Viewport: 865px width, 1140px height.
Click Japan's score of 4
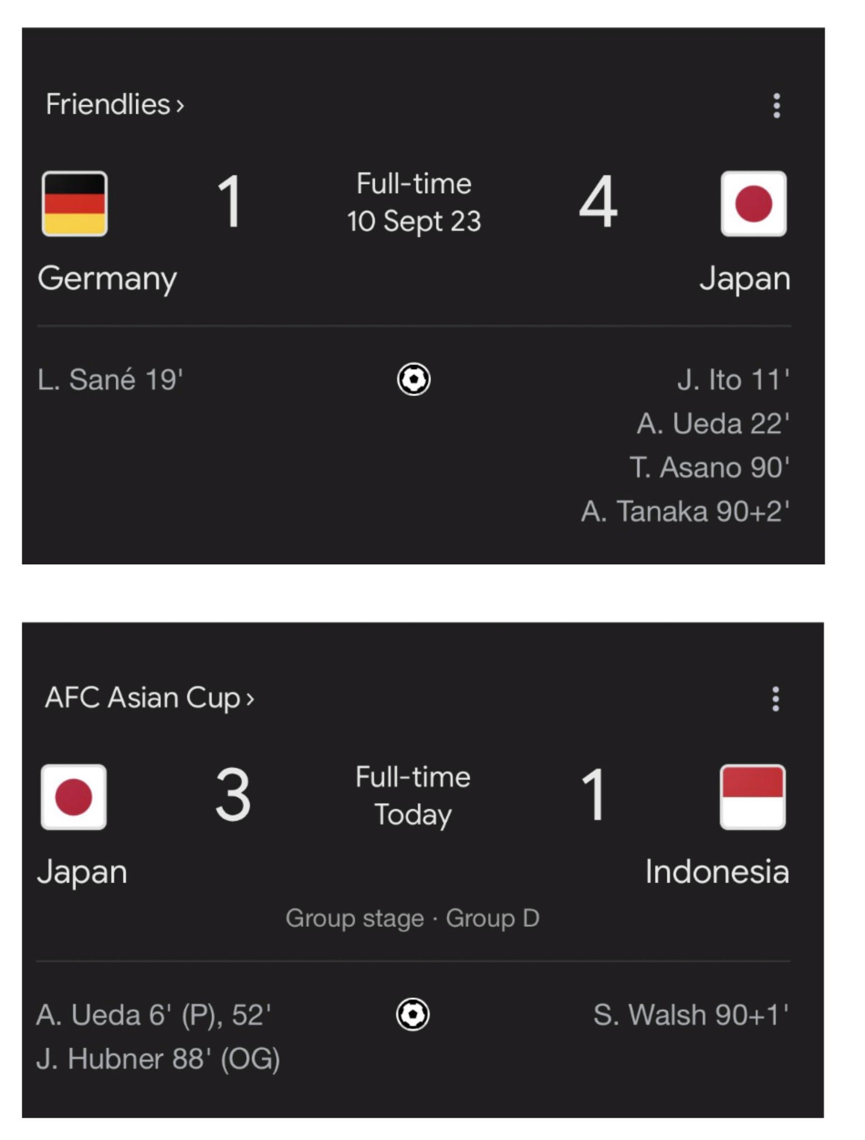[x=598, y=202]
